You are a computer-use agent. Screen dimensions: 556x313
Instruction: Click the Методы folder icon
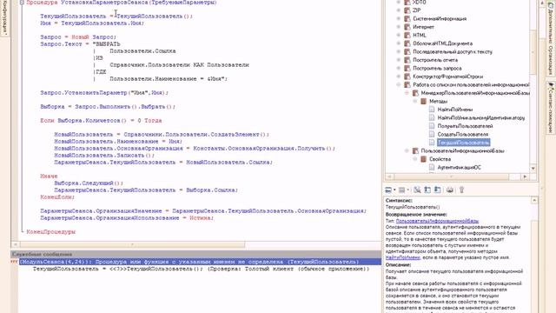423,102
